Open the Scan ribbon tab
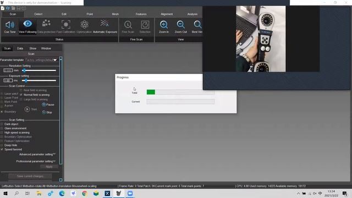 [x=13, y=14]
